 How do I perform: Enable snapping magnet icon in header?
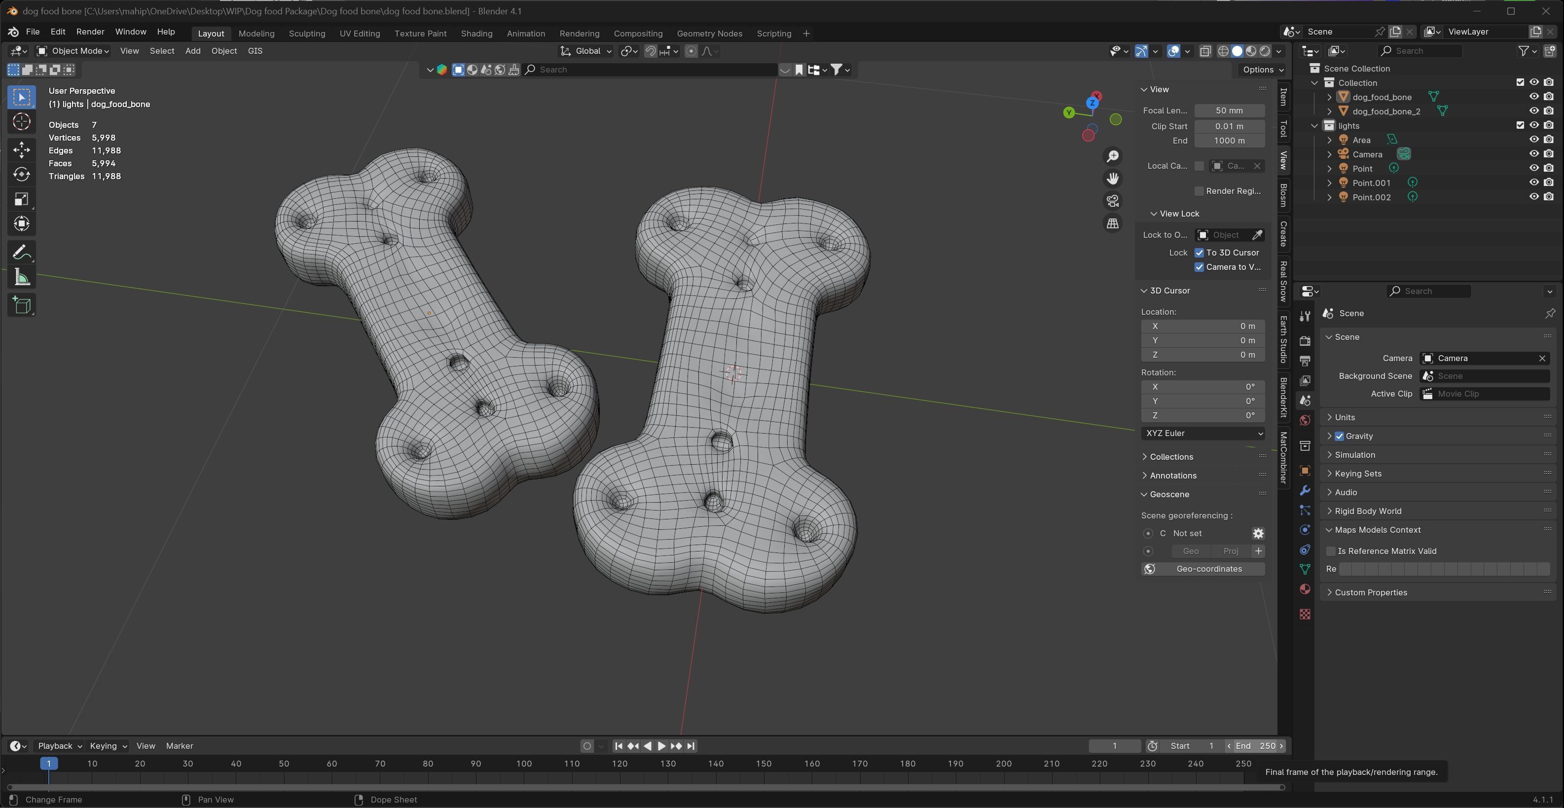point(650,51)
